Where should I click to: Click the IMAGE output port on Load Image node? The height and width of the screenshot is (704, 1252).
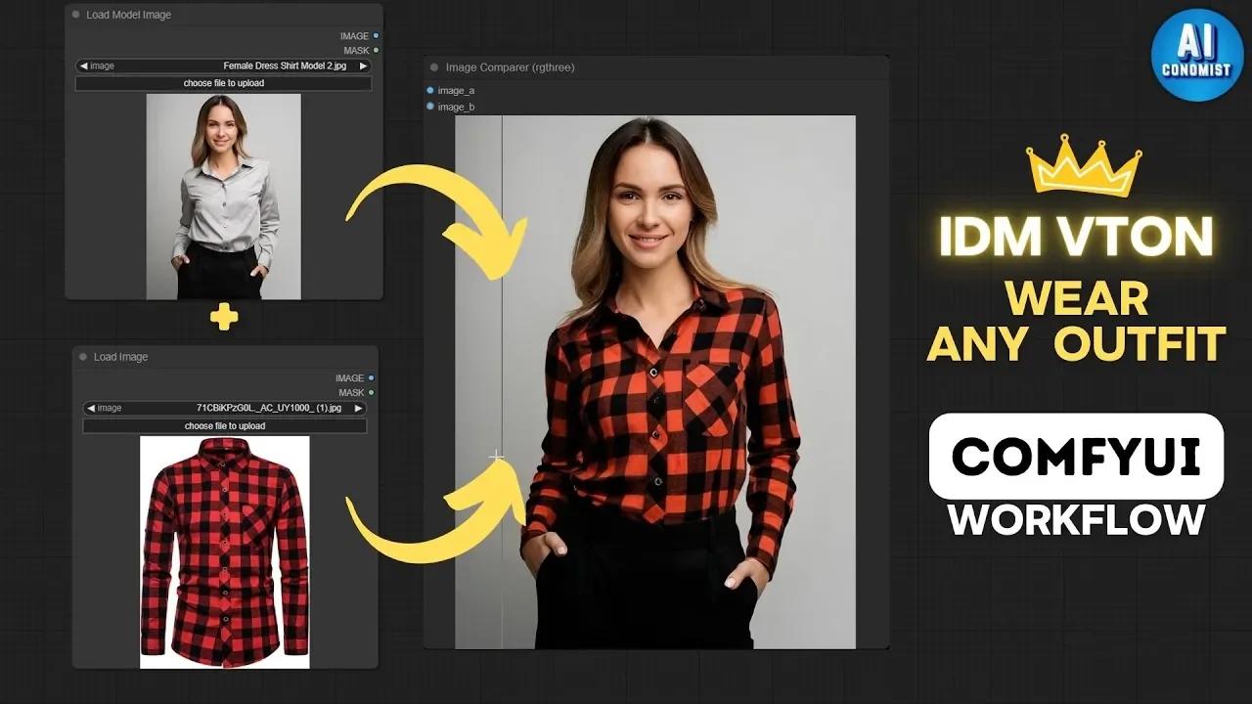(x=371, y=377)
